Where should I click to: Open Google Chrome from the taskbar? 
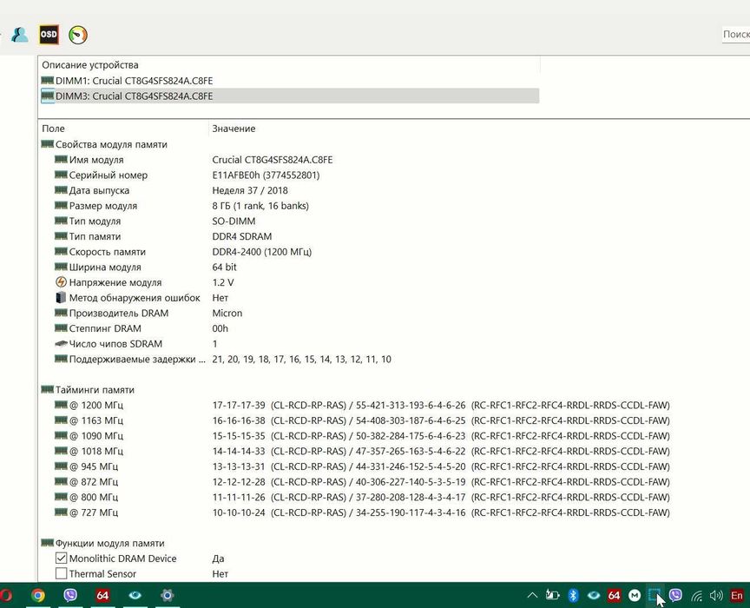coord(38,595)
